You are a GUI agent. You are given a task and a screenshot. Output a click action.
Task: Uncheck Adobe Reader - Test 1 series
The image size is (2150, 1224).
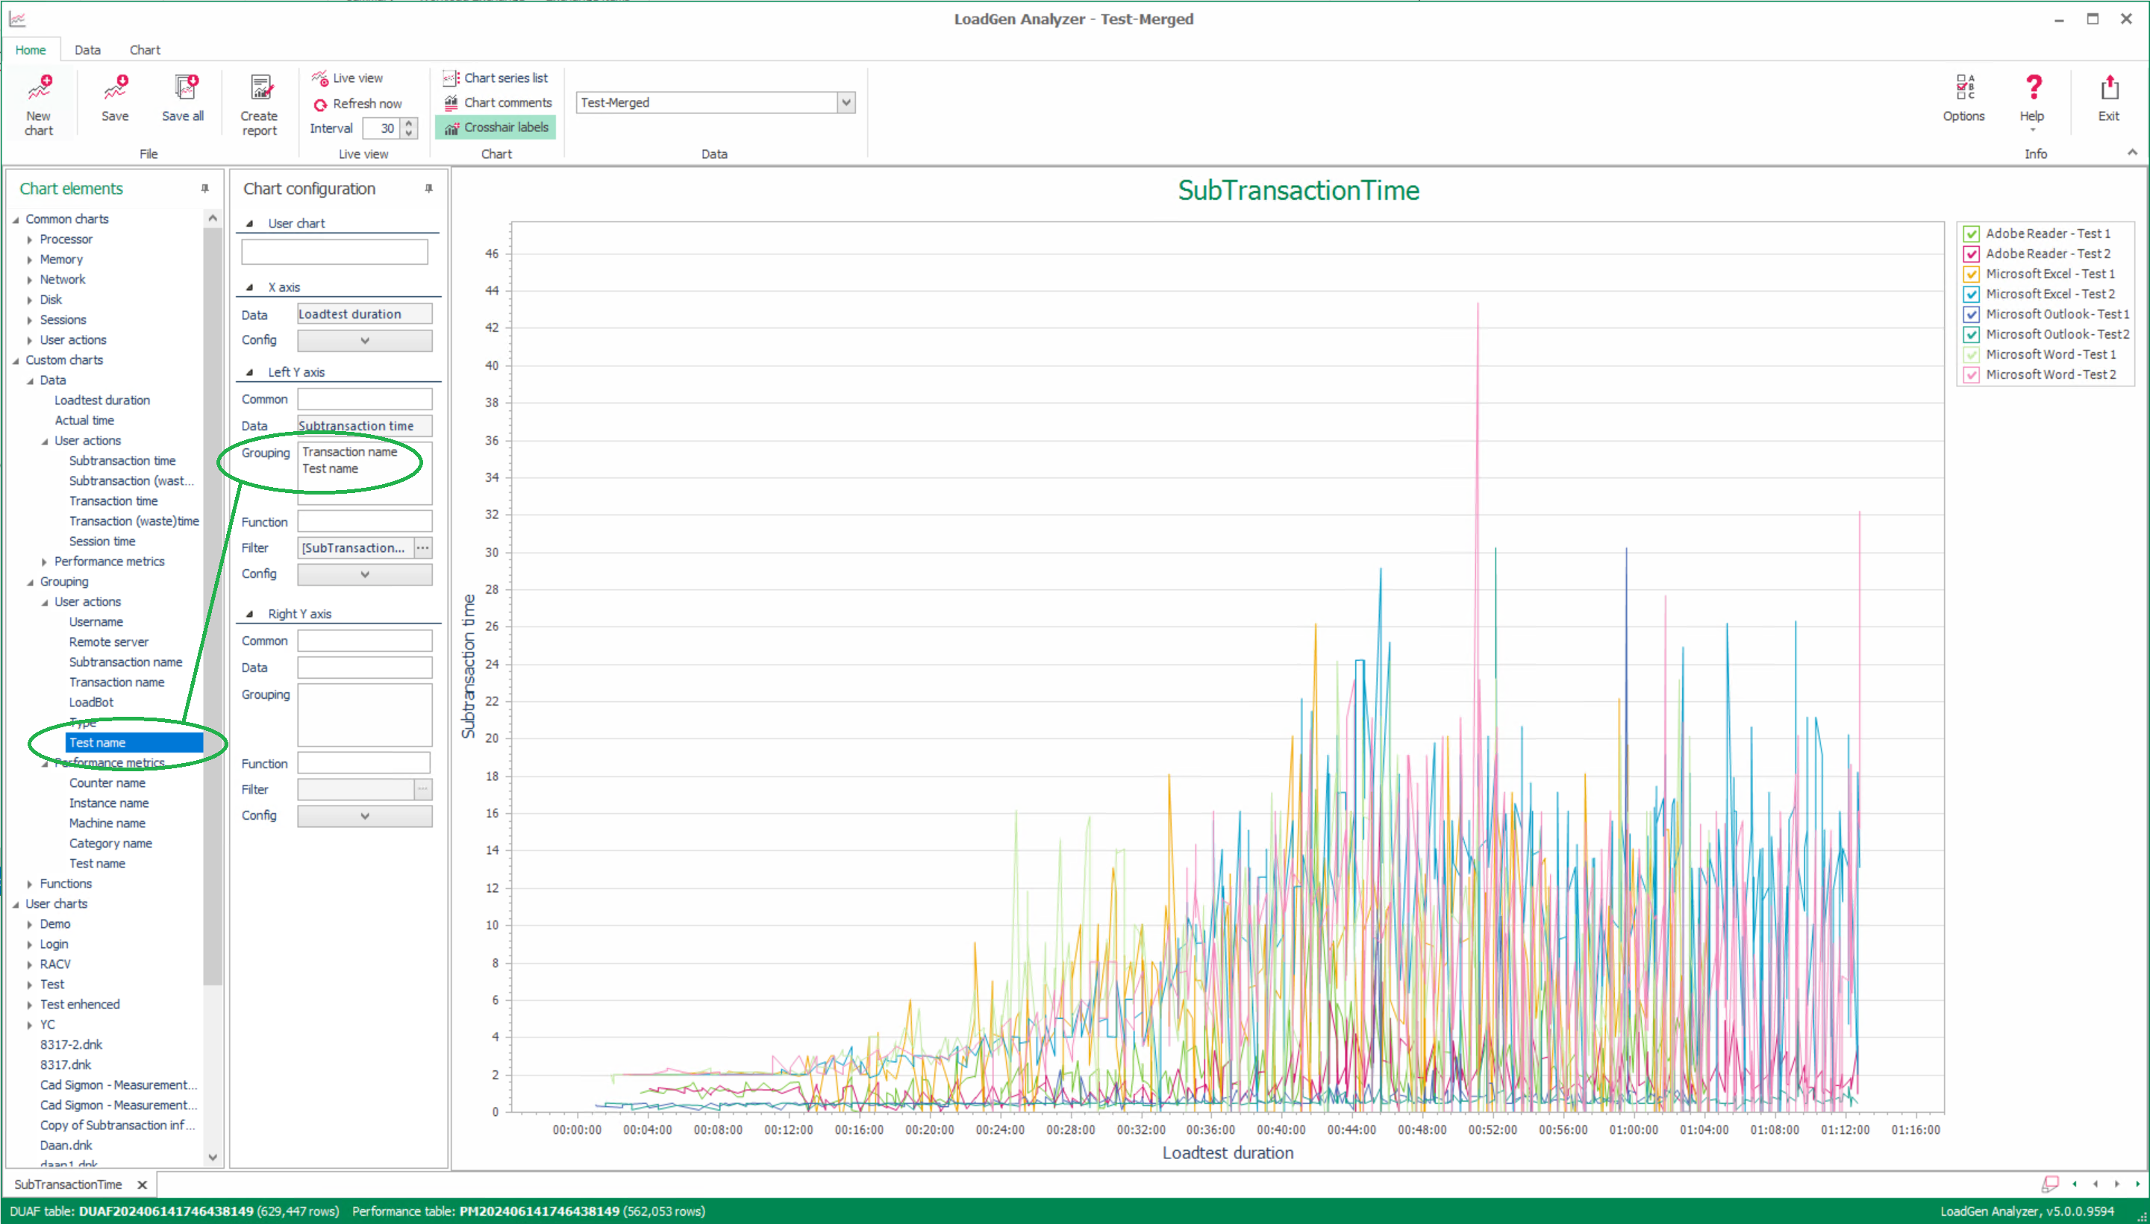pyautogui.click(x=1972, y=233)
